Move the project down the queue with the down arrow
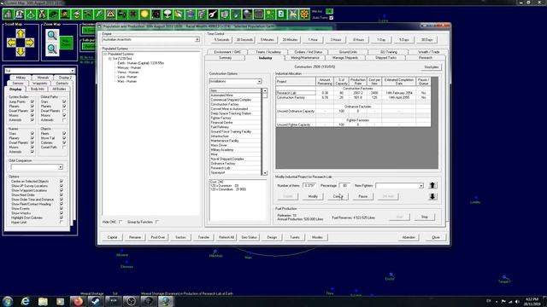 click(x=432, y=196)
